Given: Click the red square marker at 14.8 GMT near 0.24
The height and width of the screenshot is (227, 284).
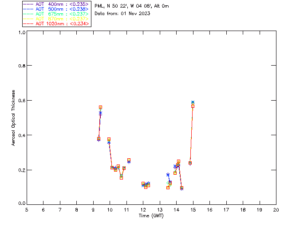Looking at the screenshot, I should pyautogui.click(x=190, y=163).
